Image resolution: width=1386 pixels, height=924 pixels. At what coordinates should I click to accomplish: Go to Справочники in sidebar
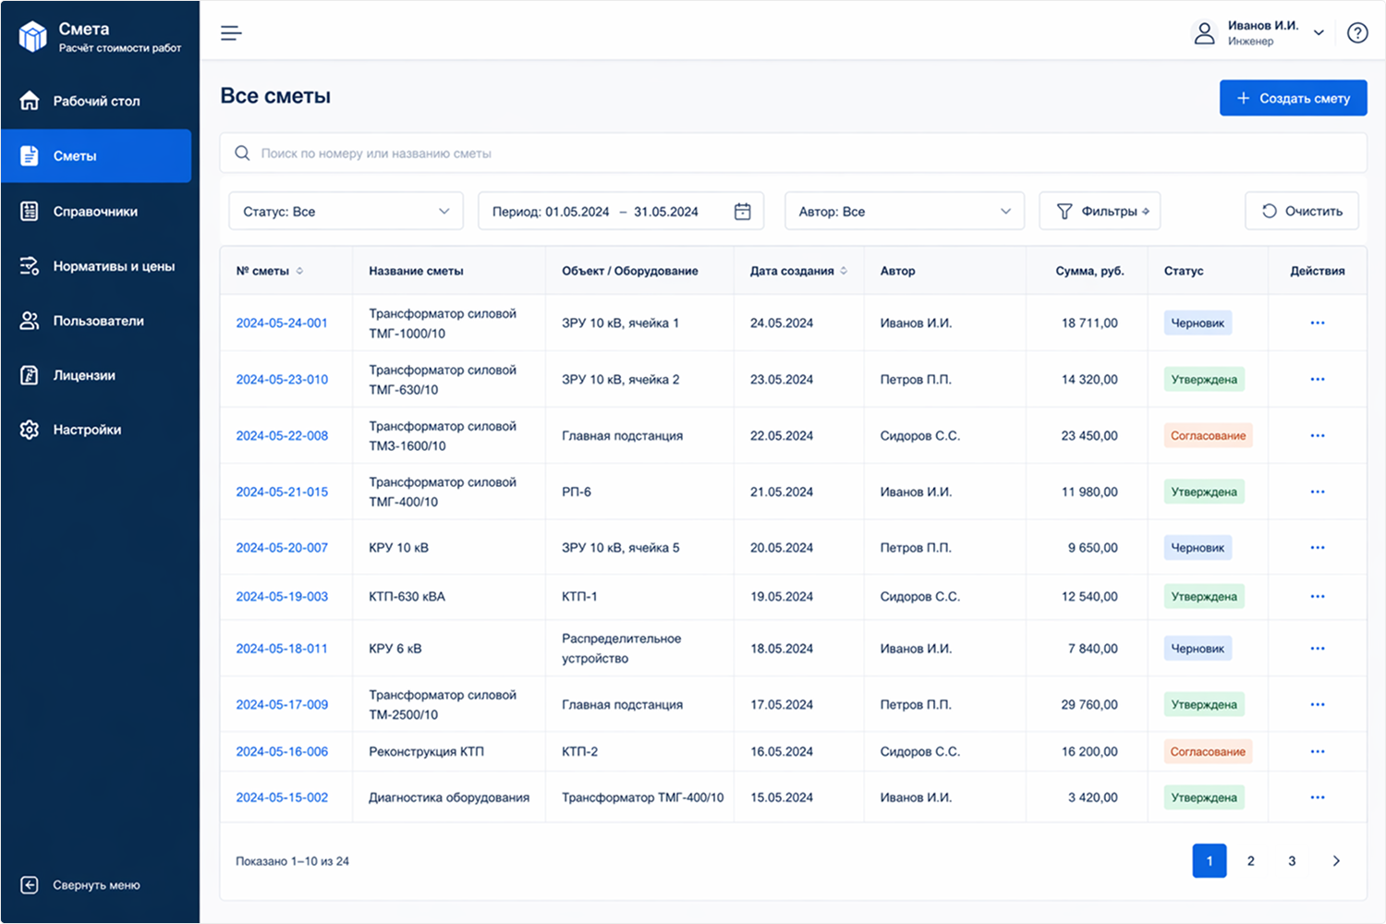(x=95, y=212)
